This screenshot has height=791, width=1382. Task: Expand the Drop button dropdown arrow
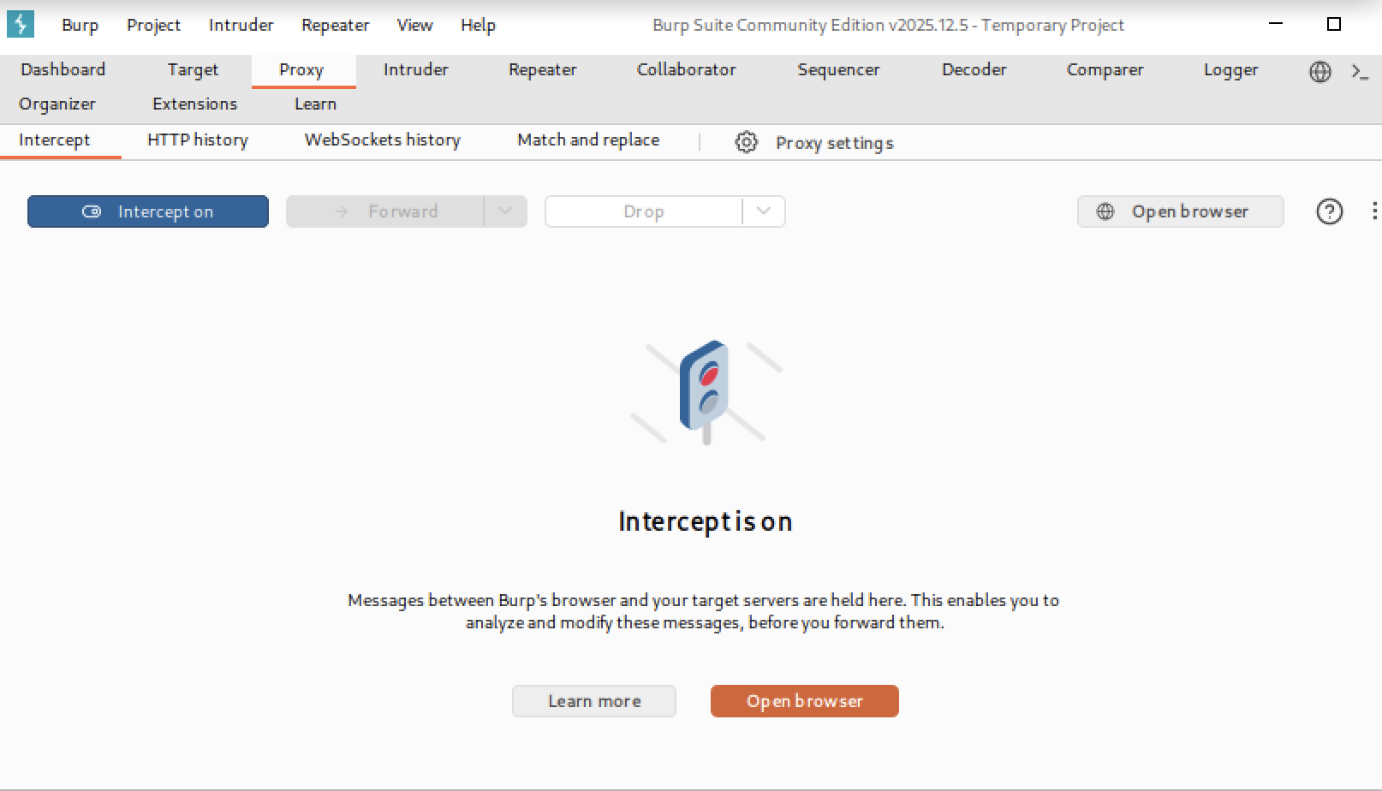[x=764, y=211]
